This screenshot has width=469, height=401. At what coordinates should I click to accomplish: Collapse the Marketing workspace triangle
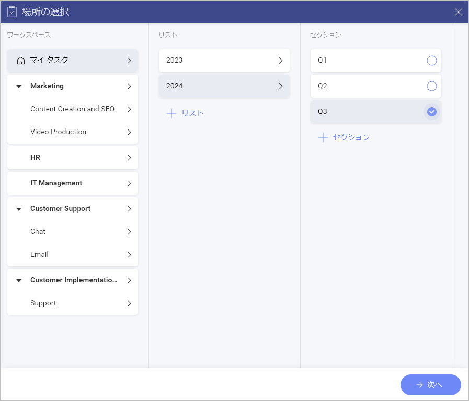pos(19,87)
